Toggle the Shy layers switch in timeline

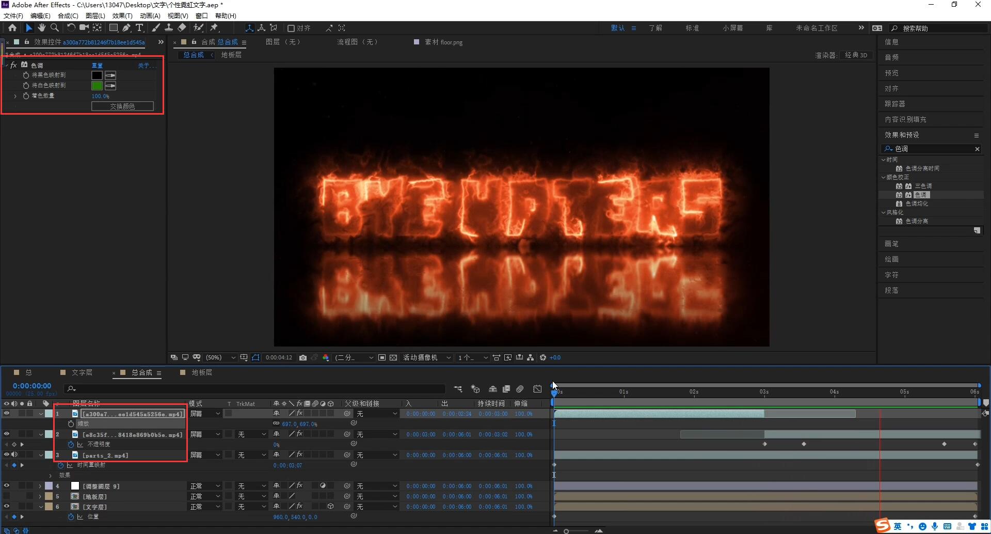(493, 389)
